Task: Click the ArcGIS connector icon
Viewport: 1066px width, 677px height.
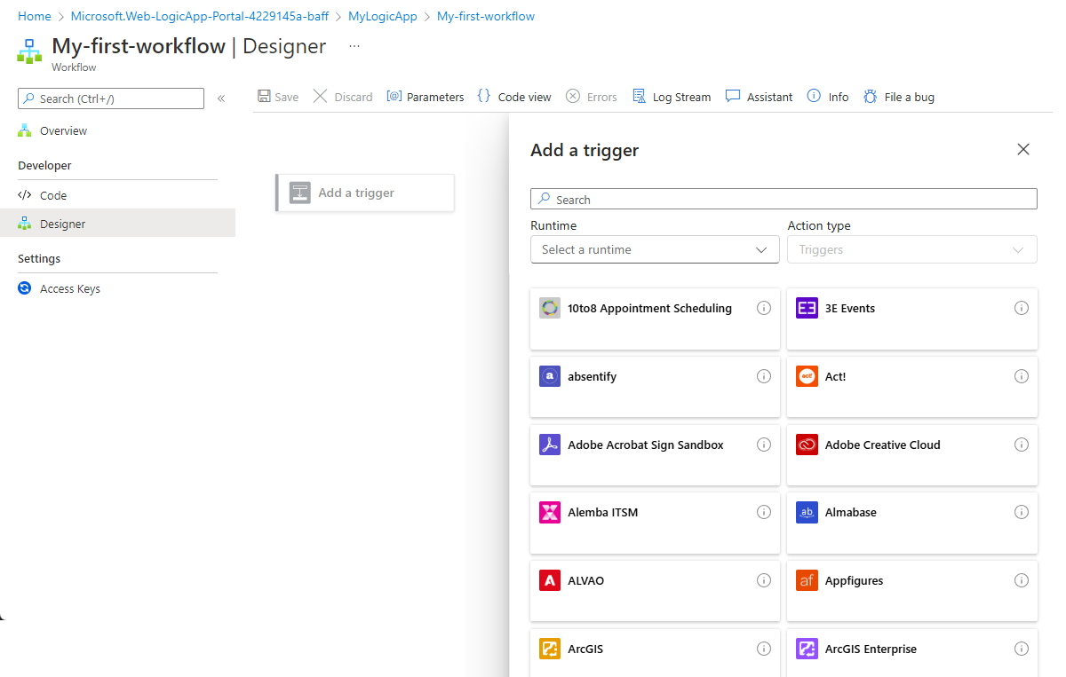Action: [550, 649]
